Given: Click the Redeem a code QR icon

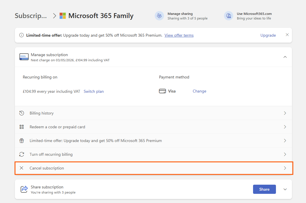Looking at the screenshot, I should tap(22, 127).
